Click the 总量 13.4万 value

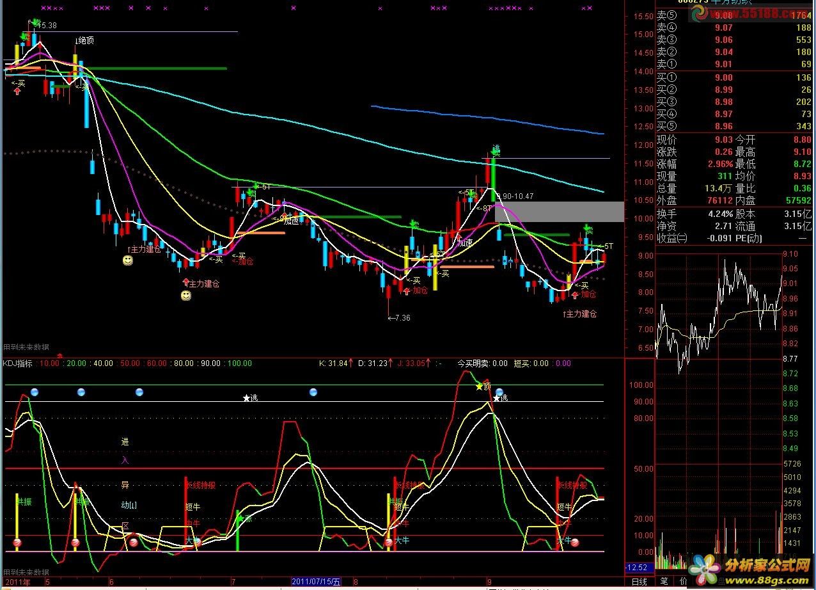click(x=718, y=188)
